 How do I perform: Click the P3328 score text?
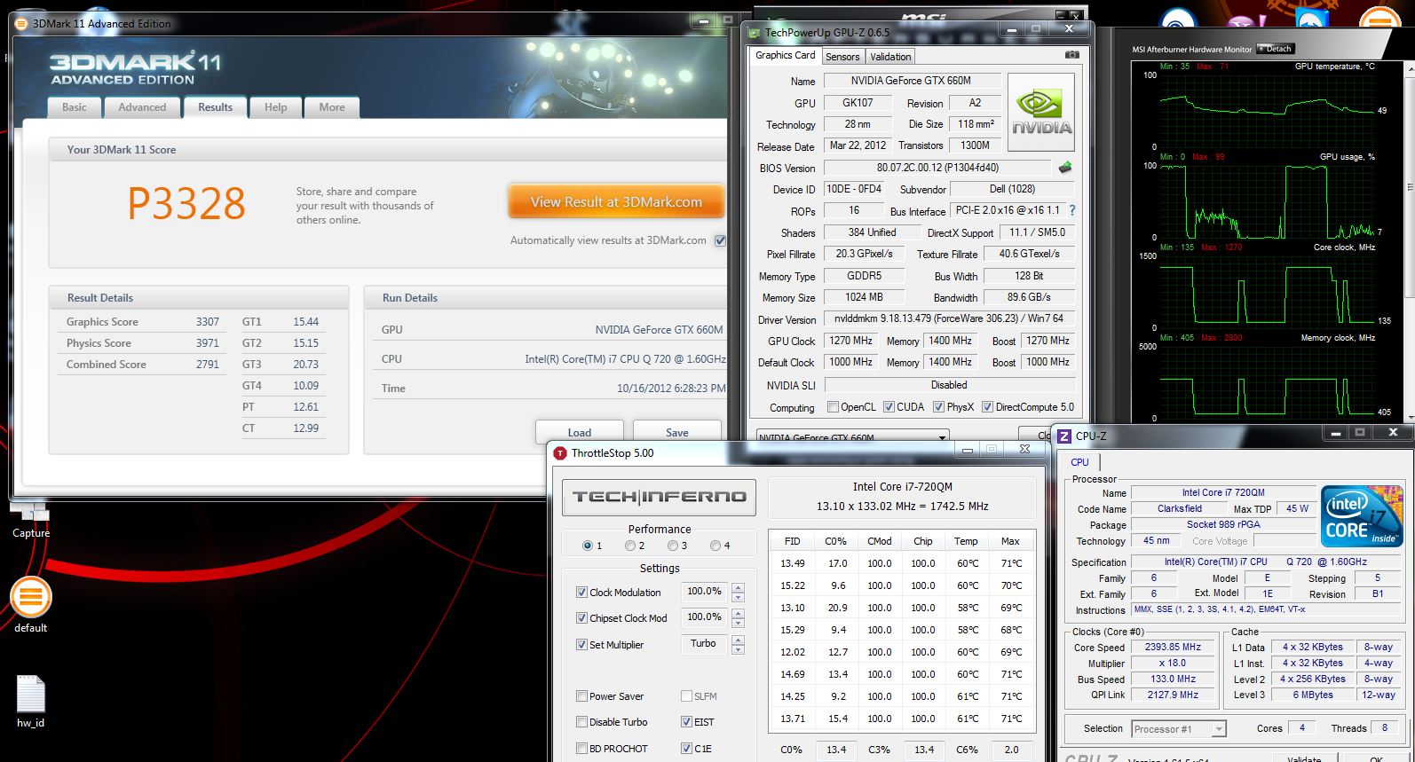click(186, 203)
